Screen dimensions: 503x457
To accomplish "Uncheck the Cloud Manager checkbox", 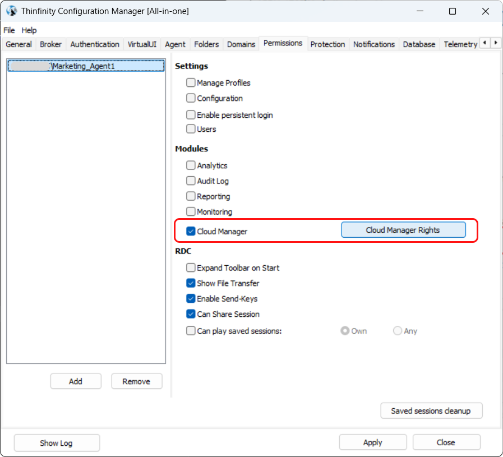I will [x=191, y=231].
